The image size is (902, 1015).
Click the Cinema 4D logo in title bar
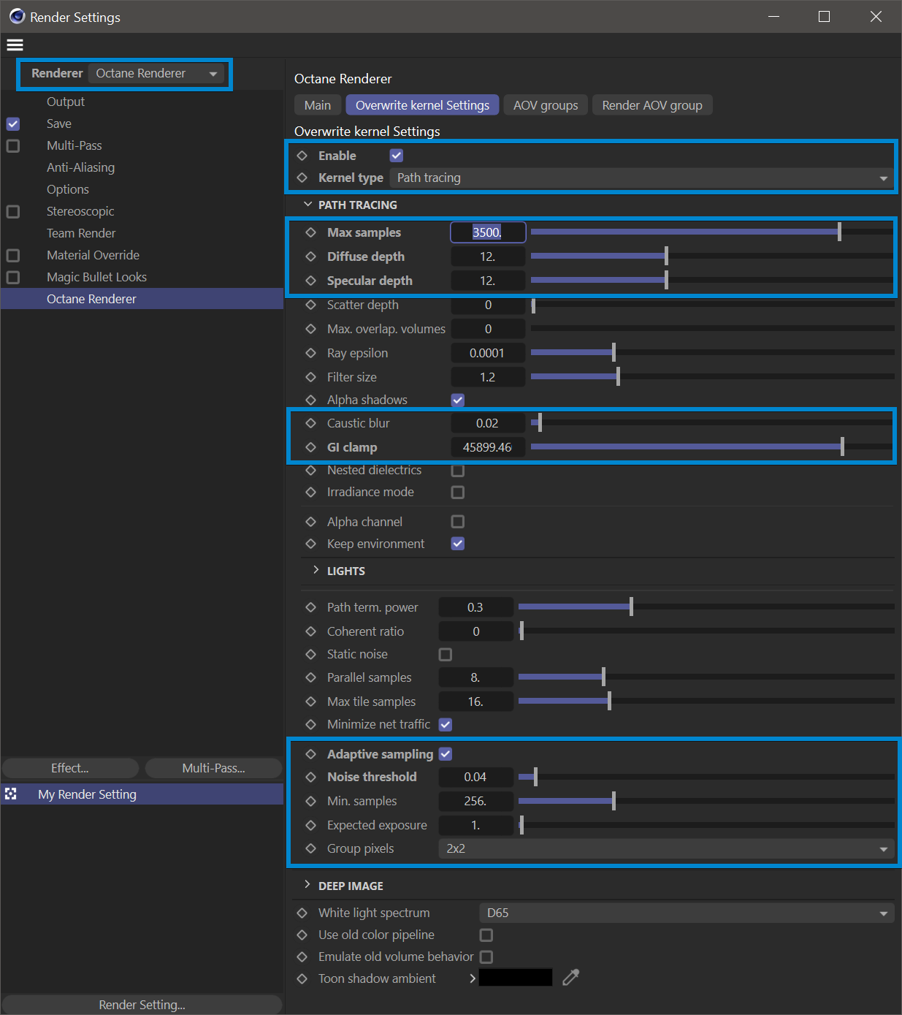[x=17, y=16]
